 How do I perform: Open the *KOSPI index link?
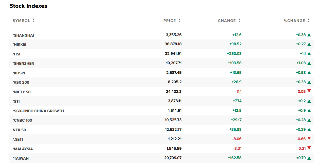[19, 73]
